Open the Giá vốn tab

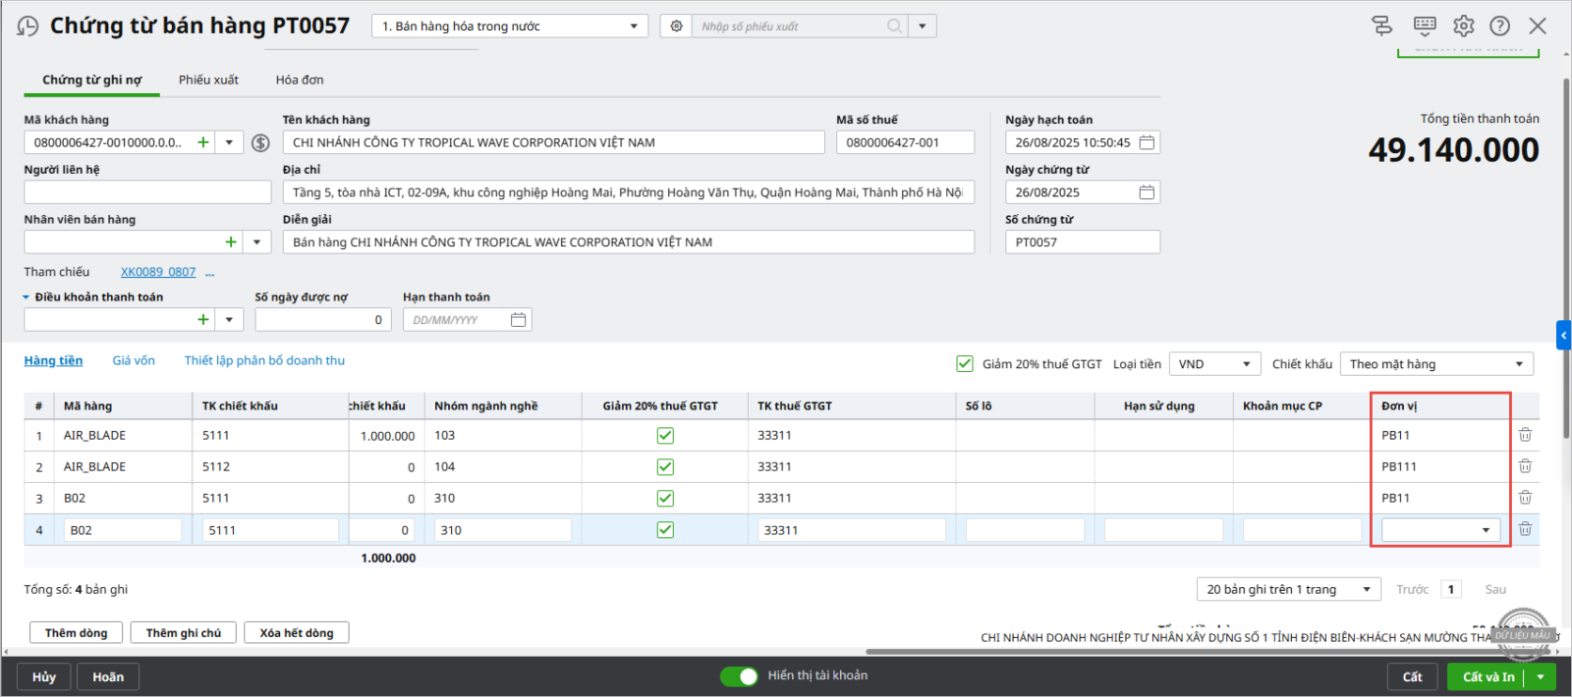point(134,361)
